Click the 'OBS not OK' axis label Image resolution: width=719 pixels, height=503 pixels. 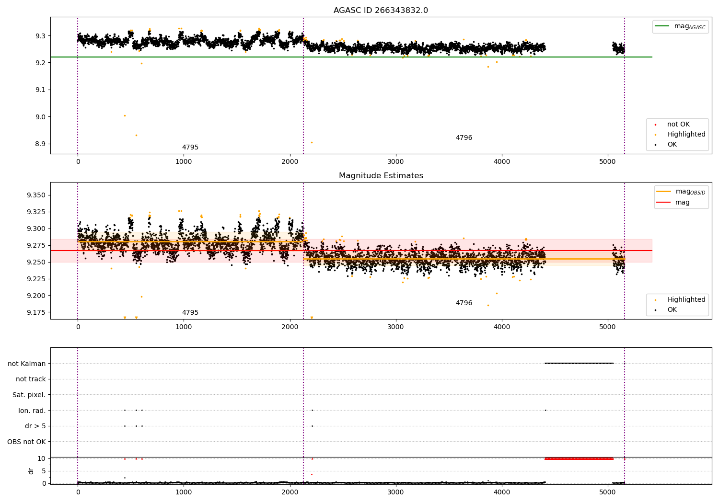click(x=26, y=442)
